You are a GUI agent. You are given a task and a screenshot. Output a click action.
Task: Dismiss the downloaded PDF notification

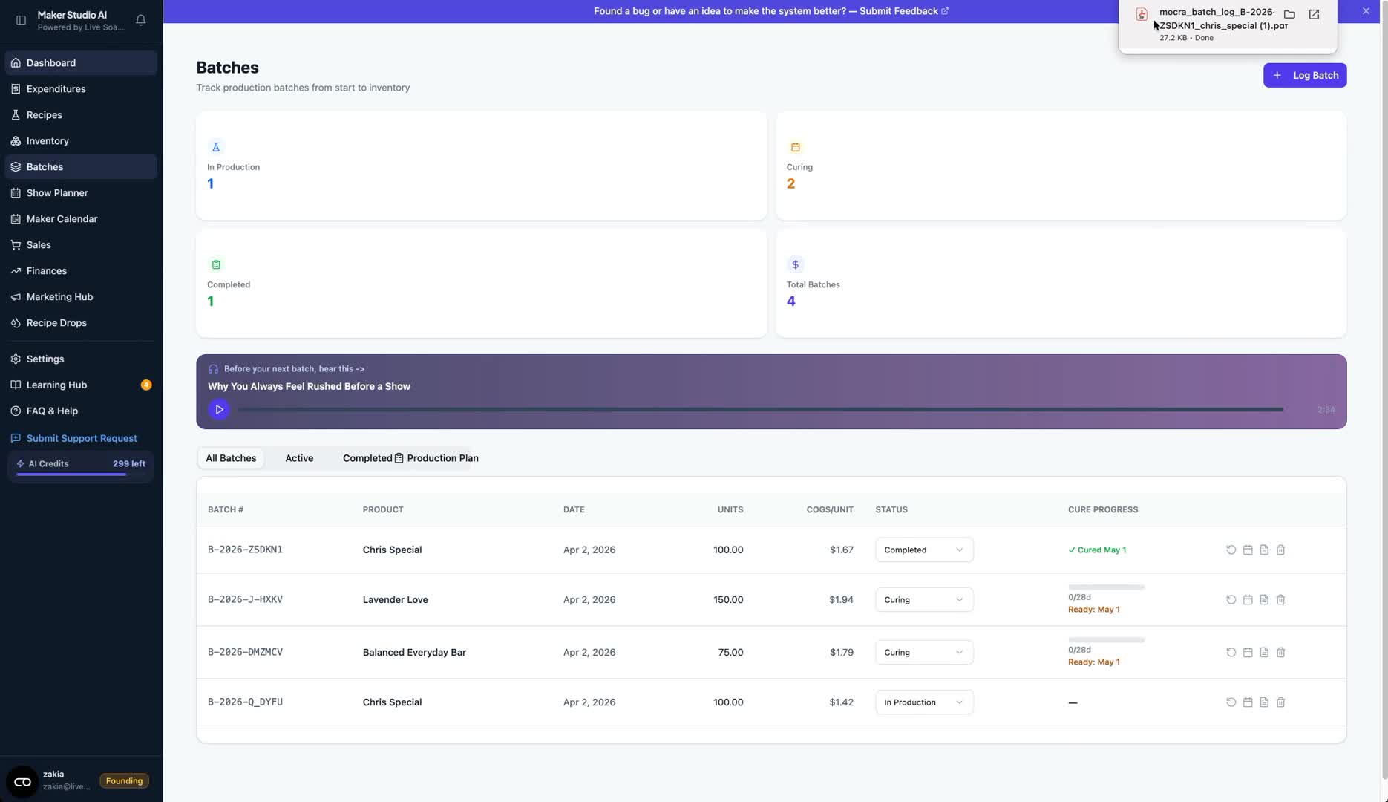(1365, 10)
